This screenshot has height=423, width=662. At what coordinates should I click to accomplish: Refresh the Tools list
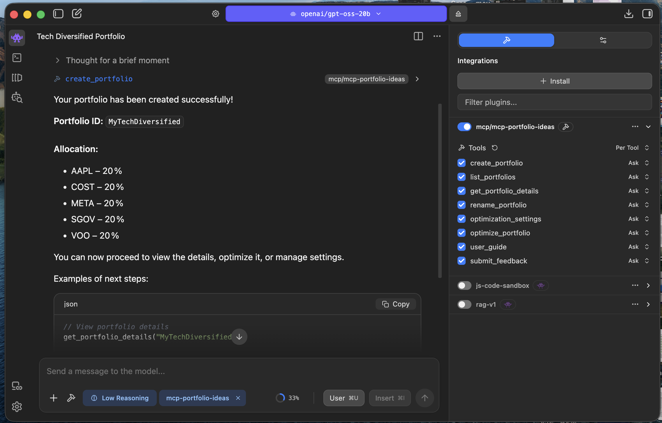[x=495, y=148]
